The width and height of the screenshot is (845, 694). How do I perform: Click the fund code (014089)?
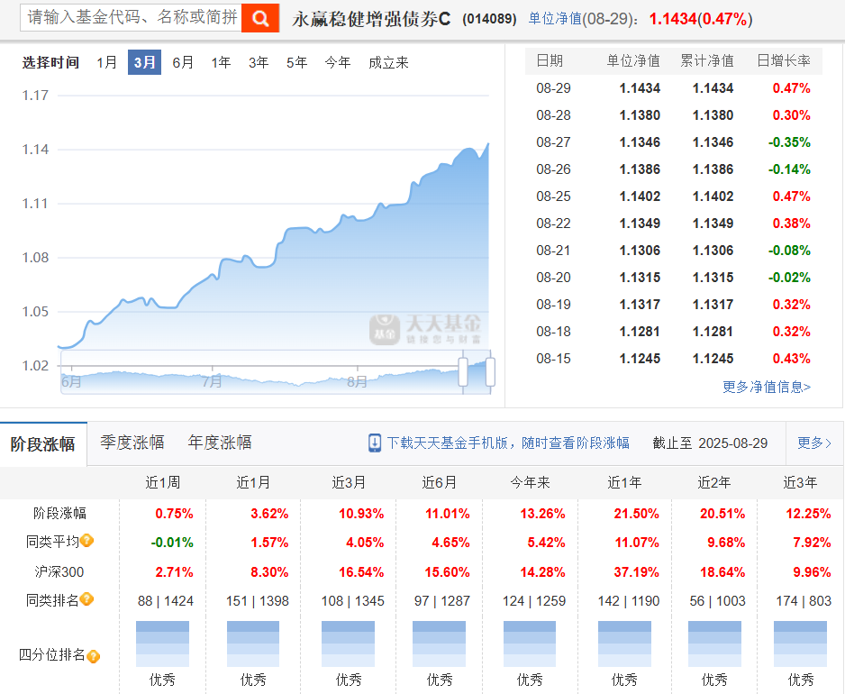click(x=489, y=19)
